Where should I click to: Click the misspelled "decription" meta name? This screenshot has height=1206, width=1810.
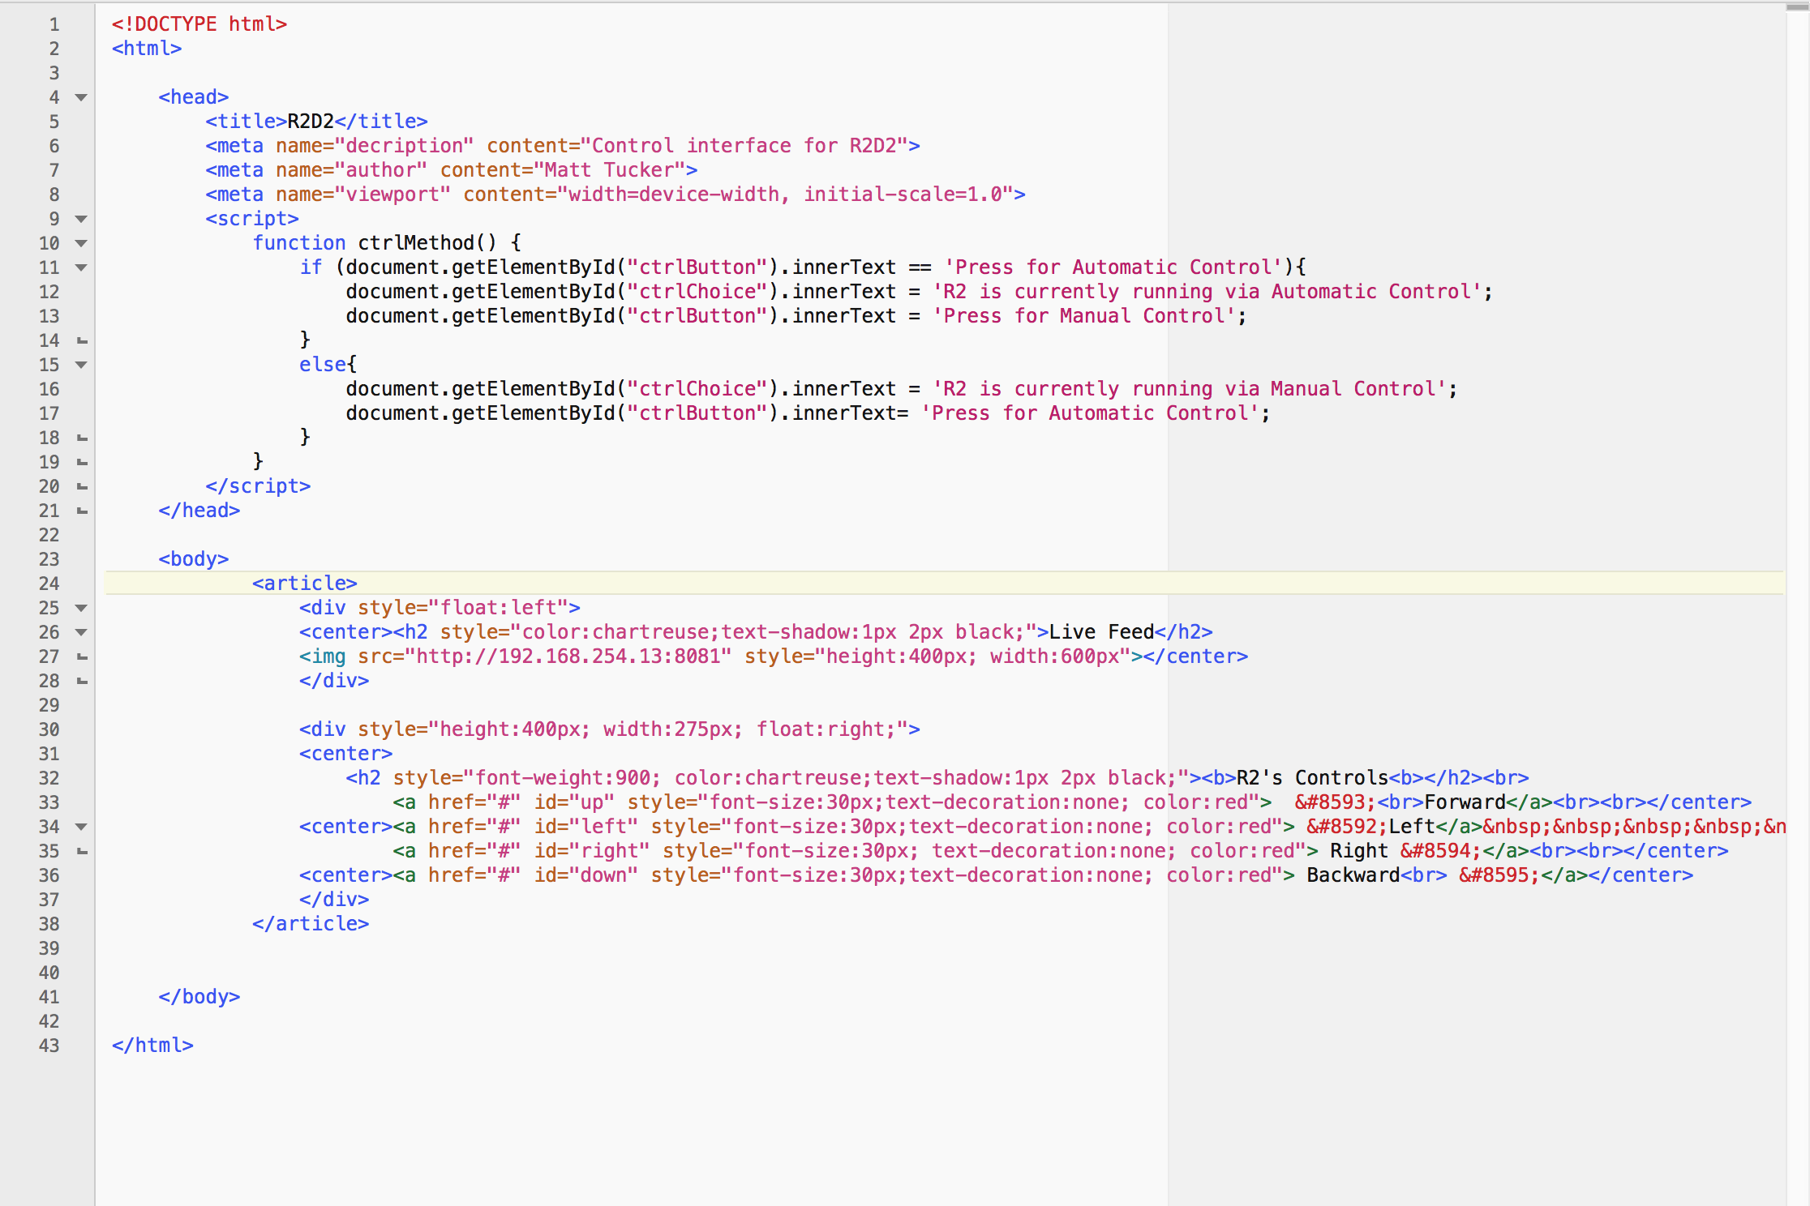pos(410,146)
